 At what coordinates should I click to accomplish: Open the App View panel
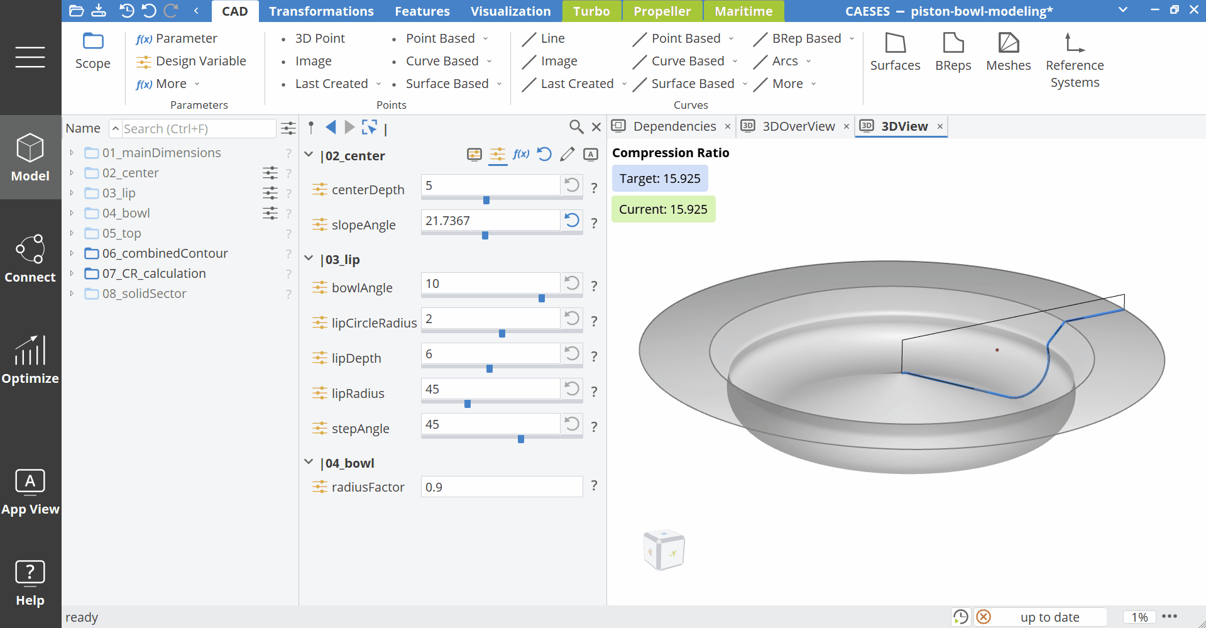pos(30,492)
